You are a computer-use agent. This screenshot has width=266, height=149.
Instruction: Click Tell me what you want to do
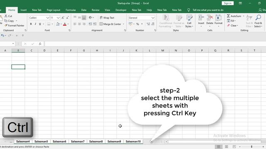tap(208, 10)
